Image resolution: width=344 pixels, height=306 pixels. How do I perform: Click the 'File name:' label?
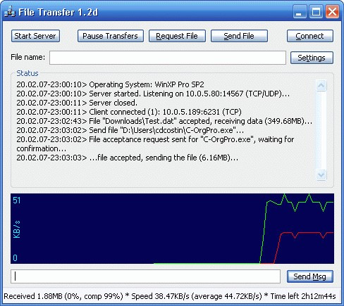(x=27, y=57)
